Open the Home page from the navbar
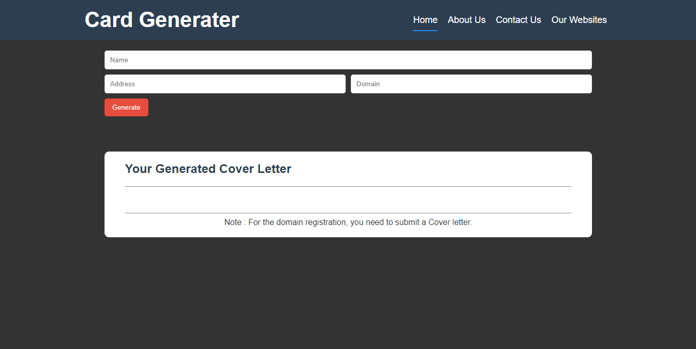The height and width of the screenshot is (349, 696). 425,19
